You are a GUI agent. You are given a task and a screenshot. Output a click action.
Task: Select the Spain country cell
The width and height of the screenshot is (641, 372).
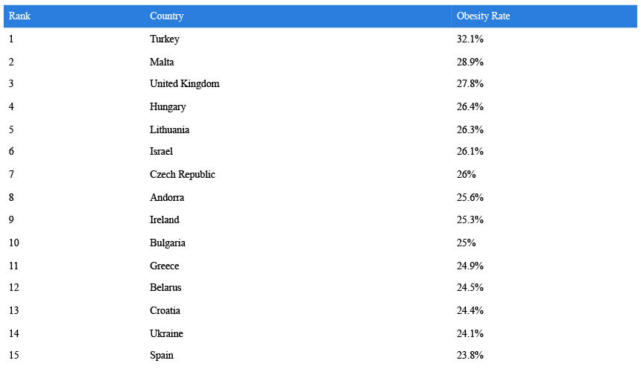point(162,356)
